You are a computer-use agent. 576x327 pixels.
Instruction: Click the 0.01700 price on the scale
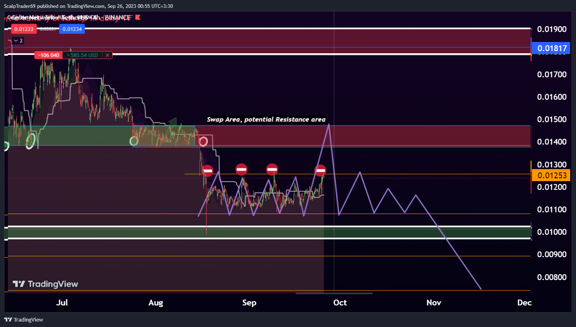pyautogui.click(x=552, y=75)
